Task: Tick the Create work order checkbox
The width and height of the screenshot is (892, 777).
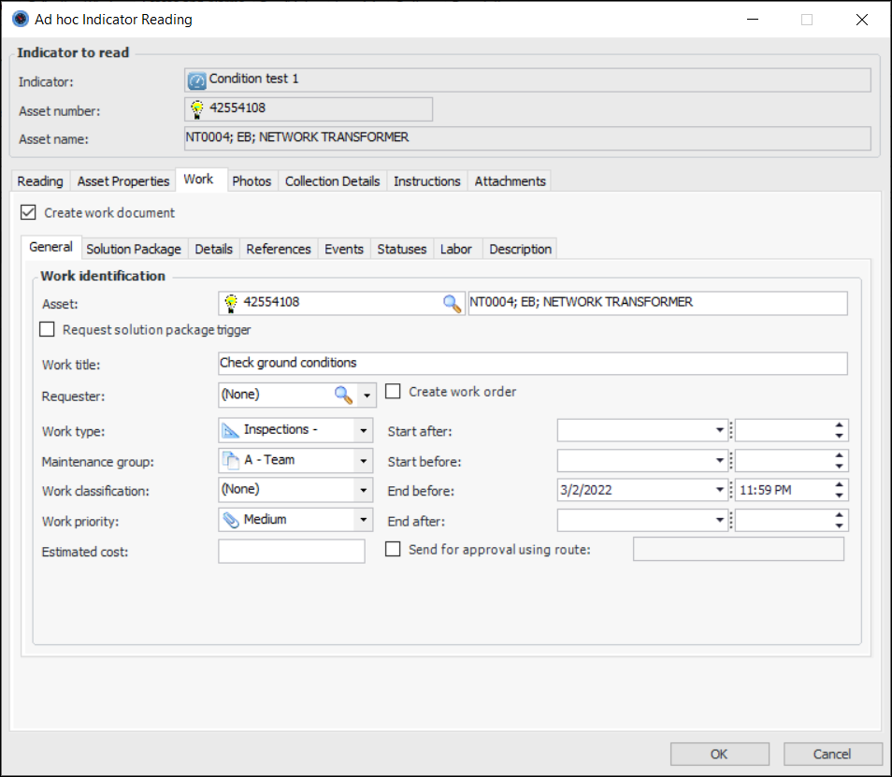Action: click(x=394, y=392)
